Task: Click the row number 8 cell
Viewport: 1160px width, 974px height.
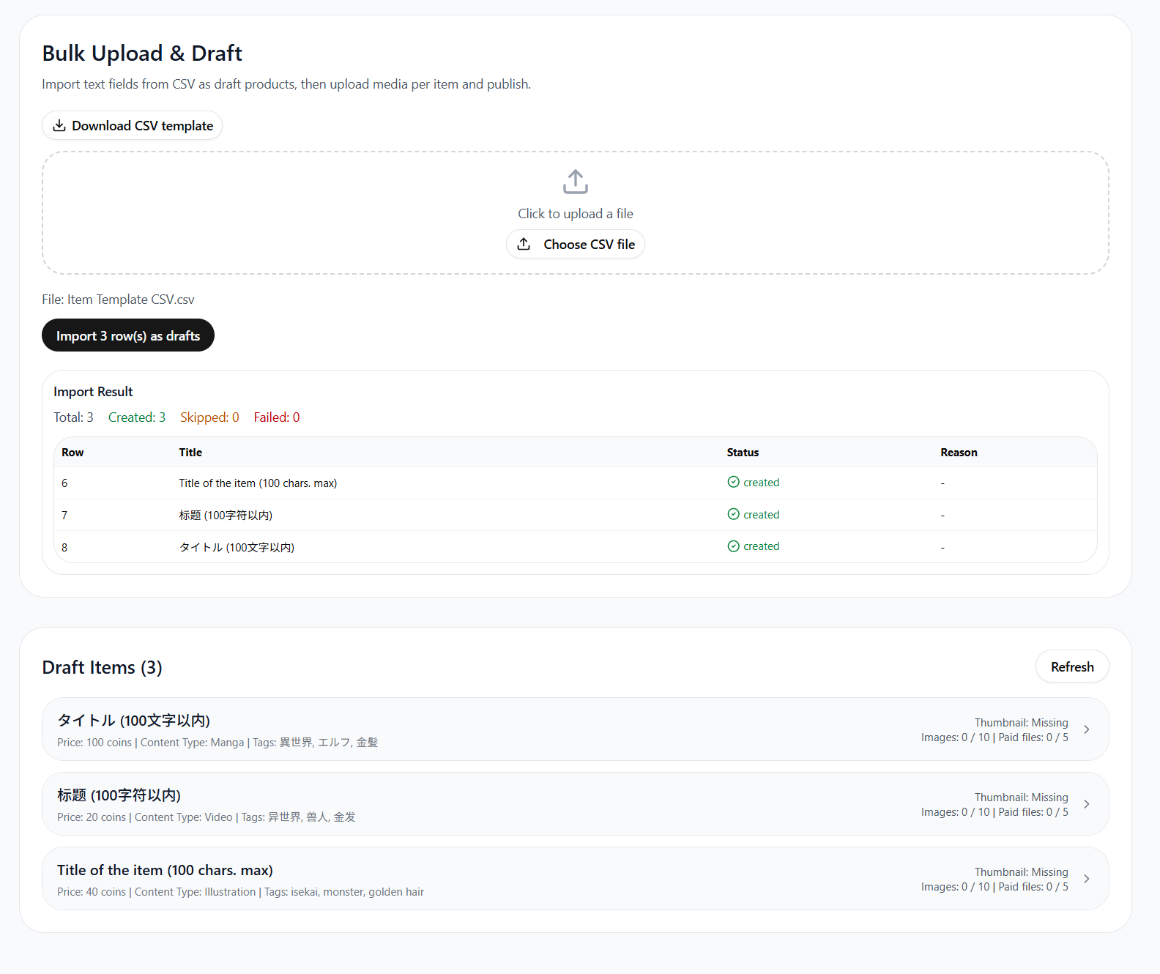Action: [x=64, y=548]
